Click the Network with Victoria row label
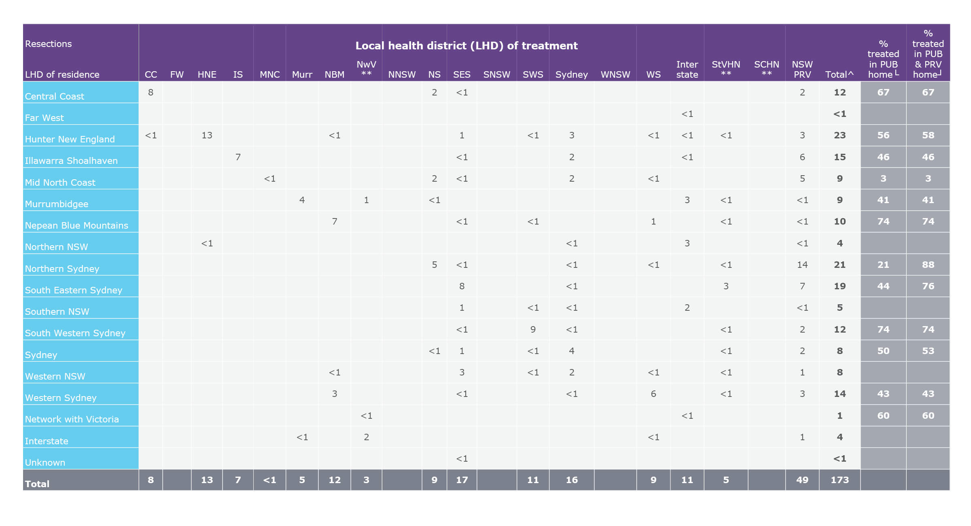The image size is (971, 526). point(72,420)
